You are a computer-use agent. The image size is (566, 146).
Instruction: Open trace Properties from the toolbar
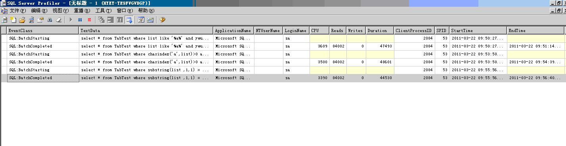(x=40, y=20)
